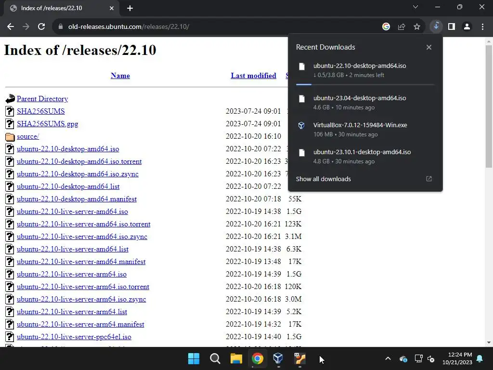Open ubuntu-22.10-live-server-amd64.iso link
Screen dimensions: 493x370
pyautogui.click(x=72, y=211)
